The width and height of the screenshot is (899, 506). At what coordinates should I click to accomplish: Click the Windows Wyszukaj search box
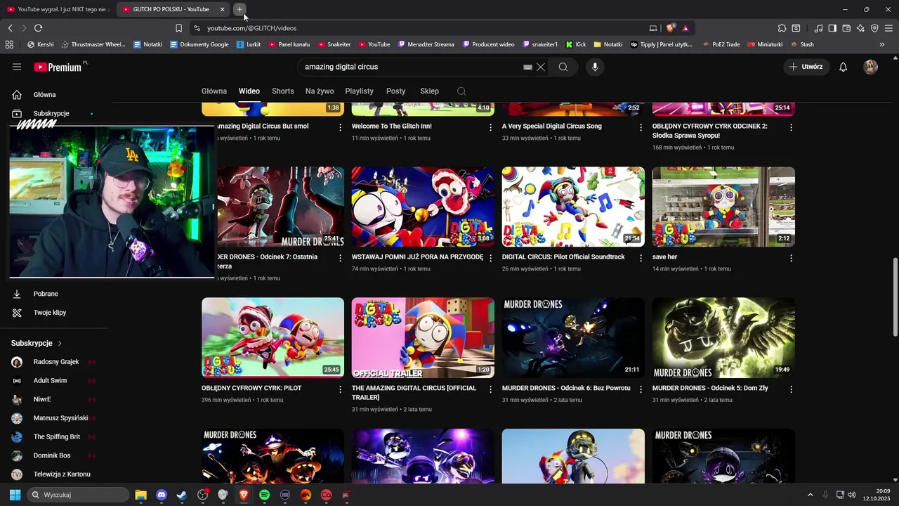pos(79,495)
